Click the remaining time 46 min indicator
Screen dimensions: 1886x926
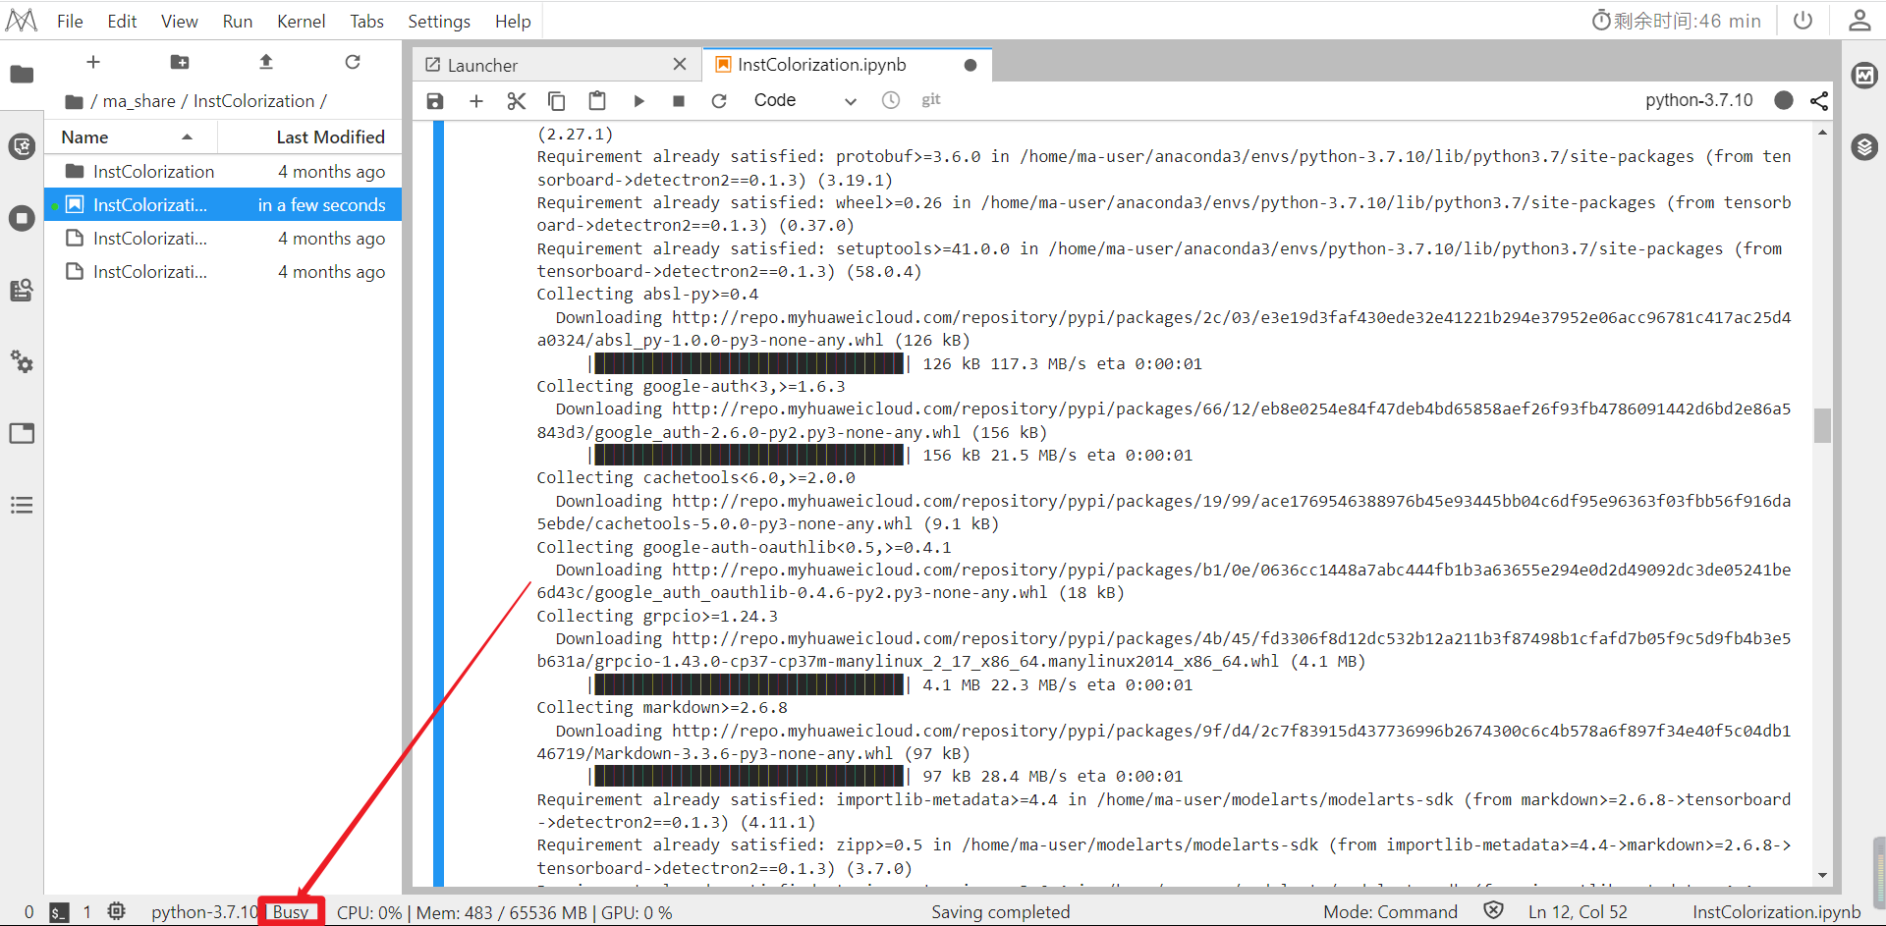point(1677,21)
